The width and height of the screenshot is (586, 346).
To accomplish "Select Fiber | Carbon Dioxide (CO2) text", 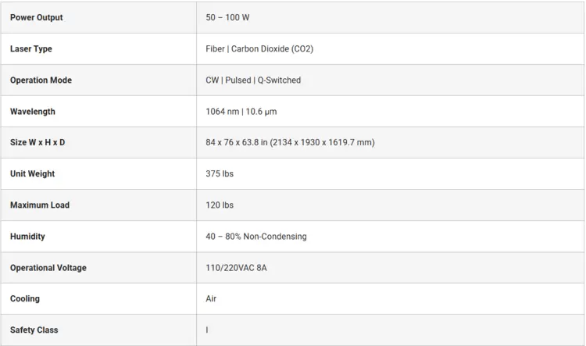I will tap(259, 49).
